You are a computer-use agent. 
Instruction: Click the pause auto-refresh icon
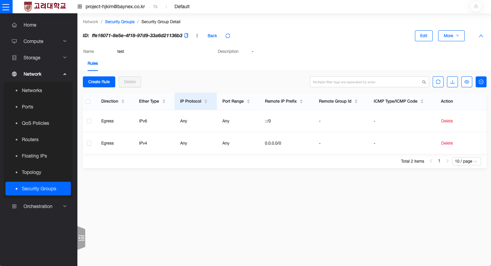click(x=481, y=82)
